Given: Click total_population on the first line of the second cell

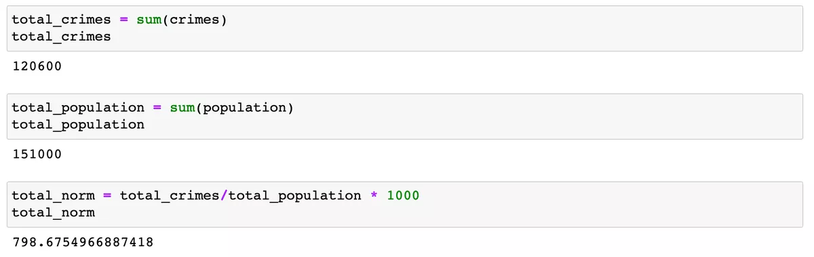Looking at the screenshot, I should [78, 108].
